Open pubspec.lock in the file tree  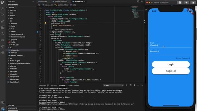(x=14, y=77)
